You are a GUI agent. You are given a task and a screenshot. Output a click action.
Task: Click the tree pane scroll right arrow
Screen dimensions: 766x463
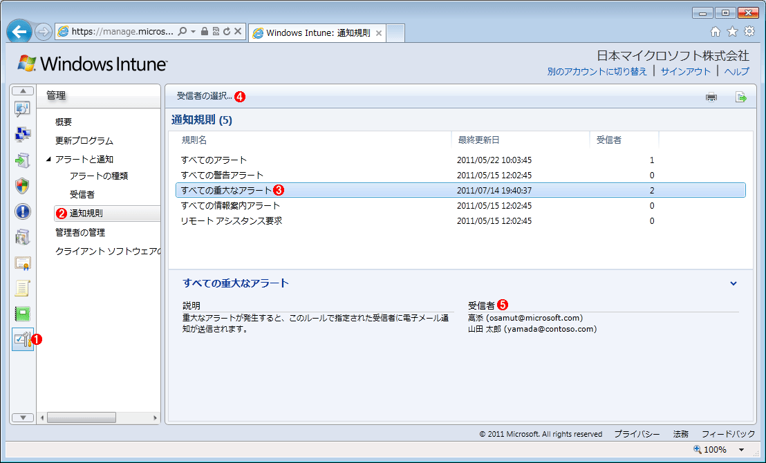coord(156,418)
